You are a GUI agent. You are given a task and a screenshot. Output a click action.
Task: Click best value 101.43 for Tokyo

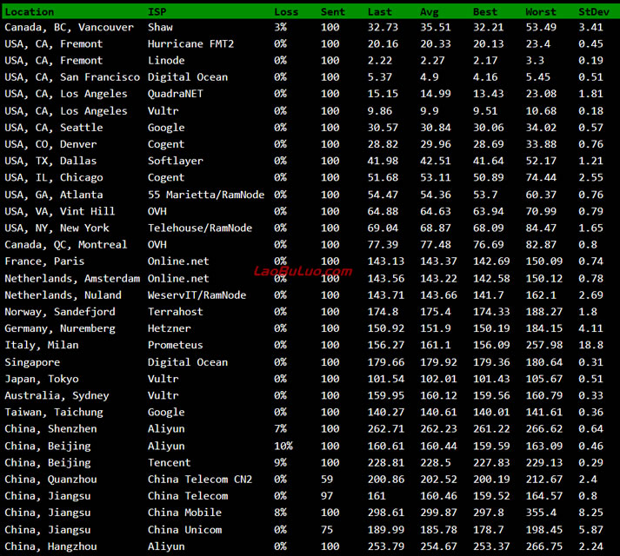coord(491,379)
